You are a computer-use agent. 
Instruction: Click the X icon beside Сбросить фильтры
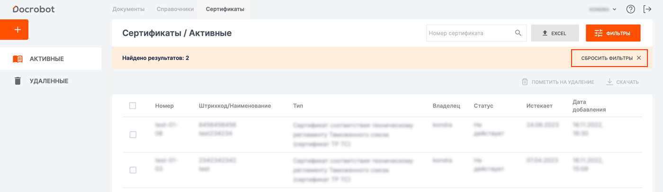639,58
